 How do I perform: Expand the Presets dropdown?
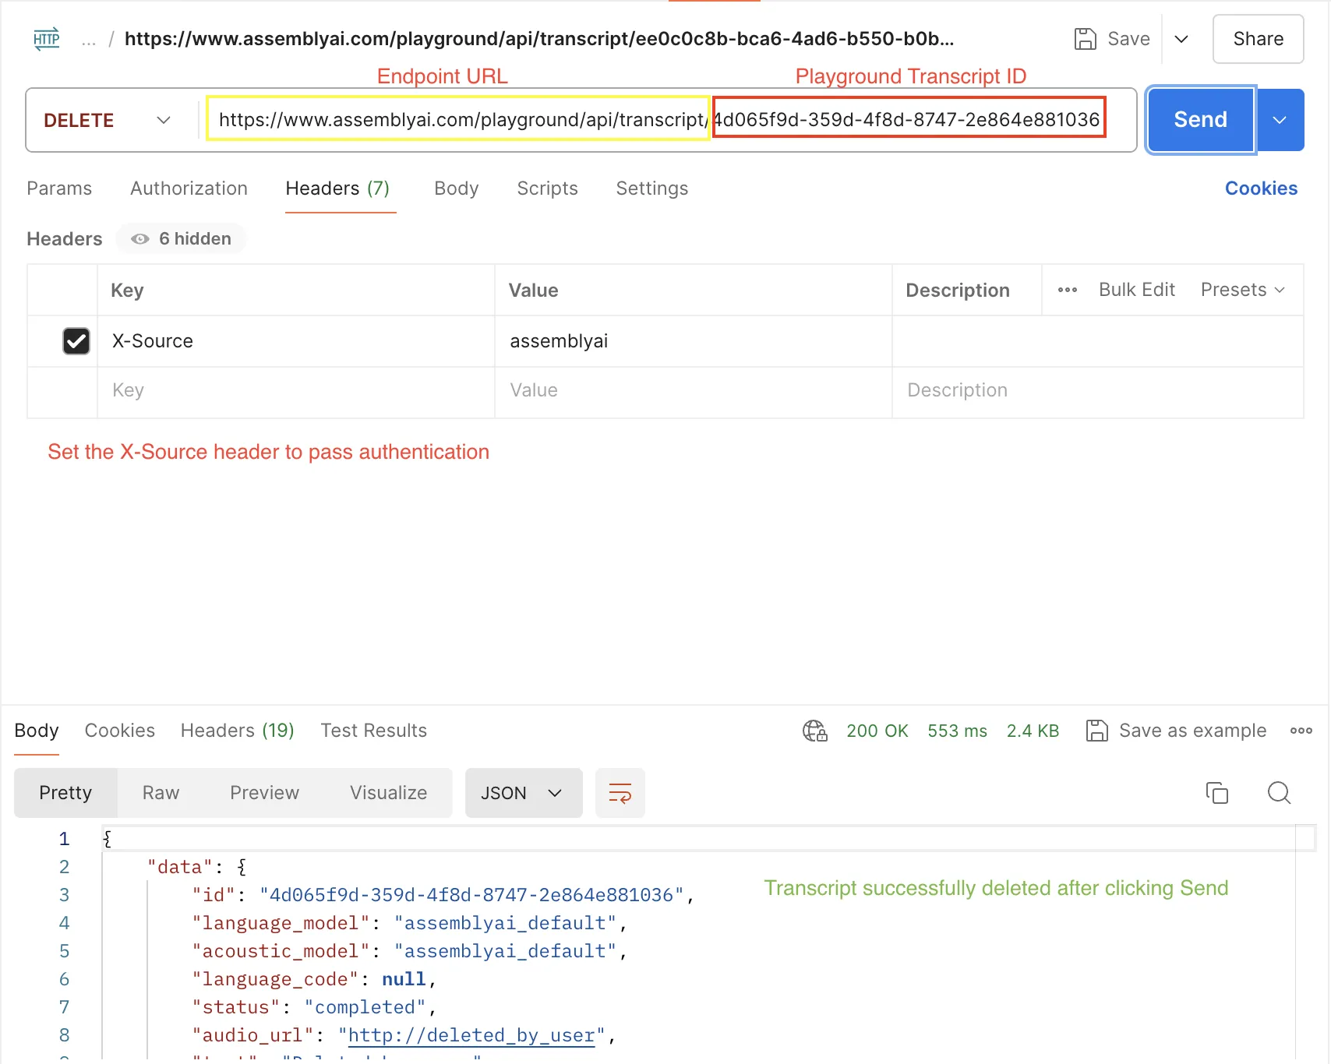tap(1242, 290)
